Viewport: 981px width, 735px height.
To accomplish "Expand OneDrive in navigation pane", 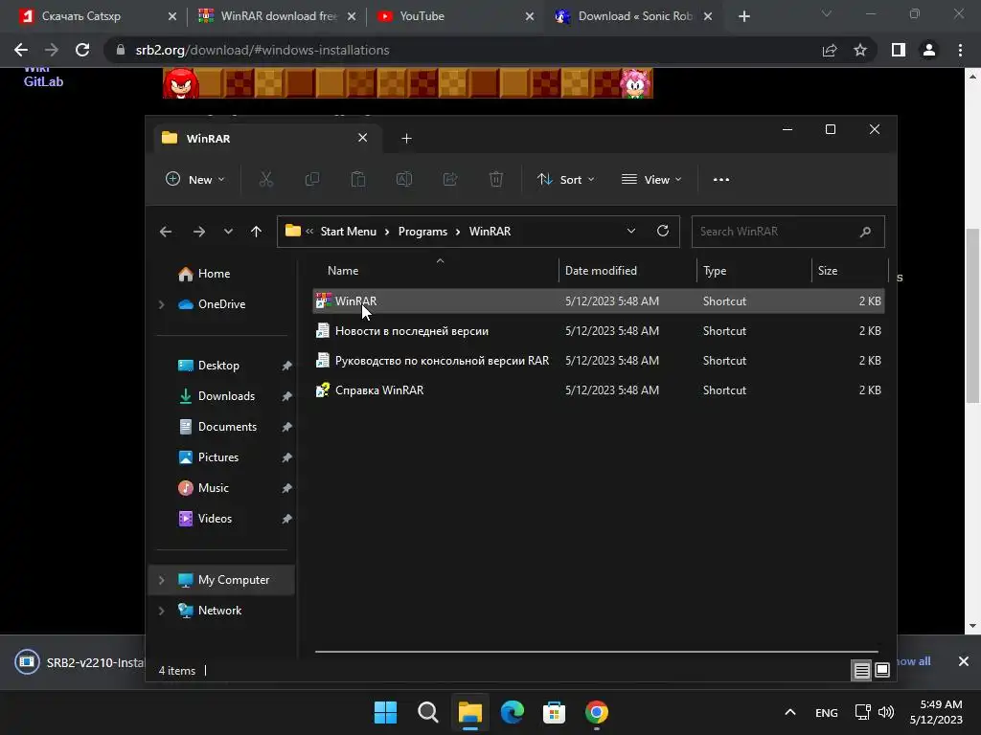I will point(161,304).
